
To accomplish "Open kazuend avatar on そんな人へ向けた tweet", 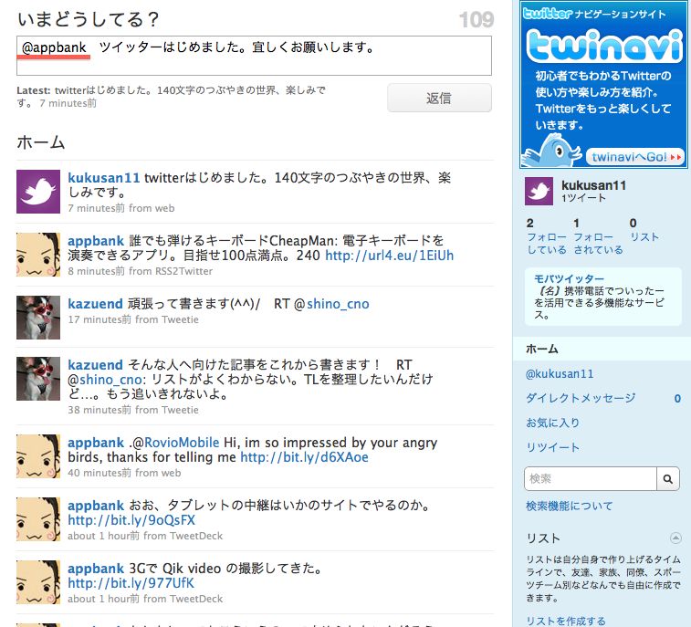I will point(38,379).
